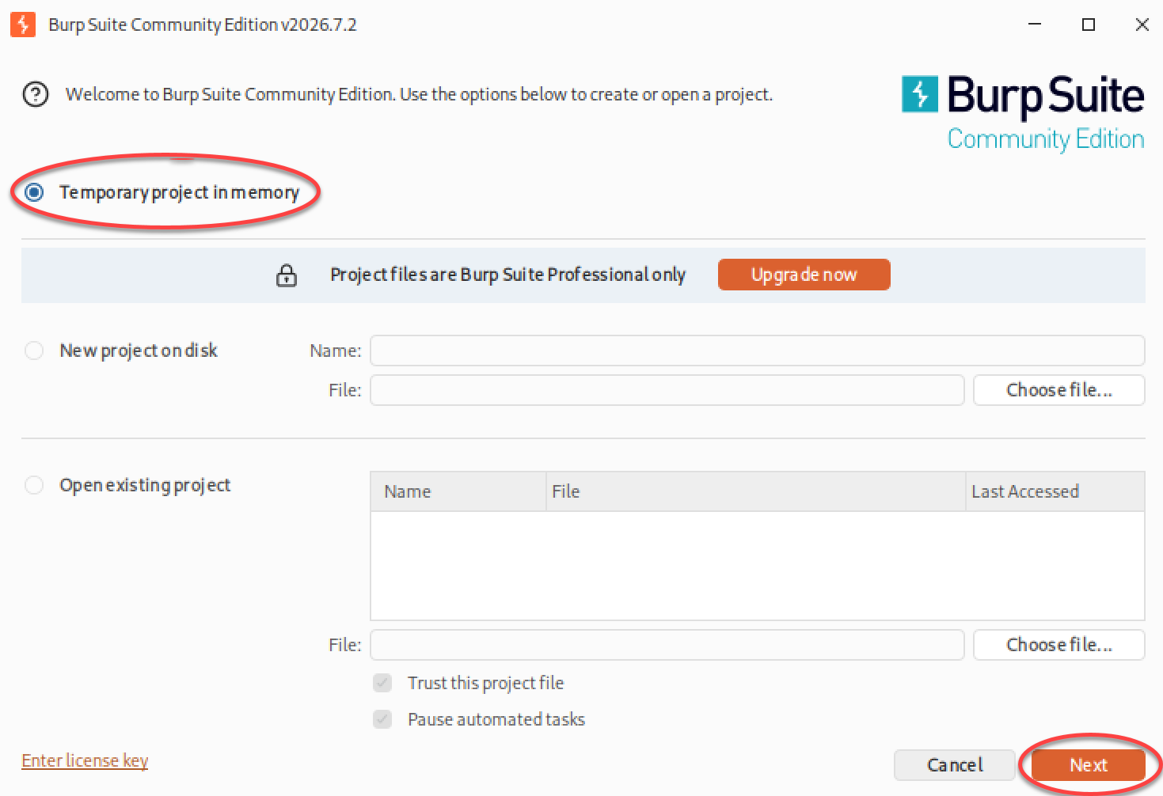
Task: Click the Cancel button
Action: point(955,765)
